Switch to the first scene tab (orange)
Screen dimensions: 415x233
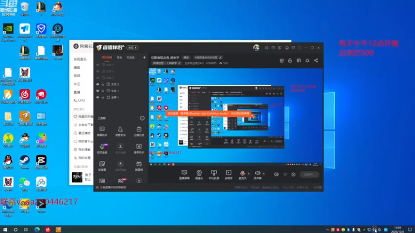[107, 57]
